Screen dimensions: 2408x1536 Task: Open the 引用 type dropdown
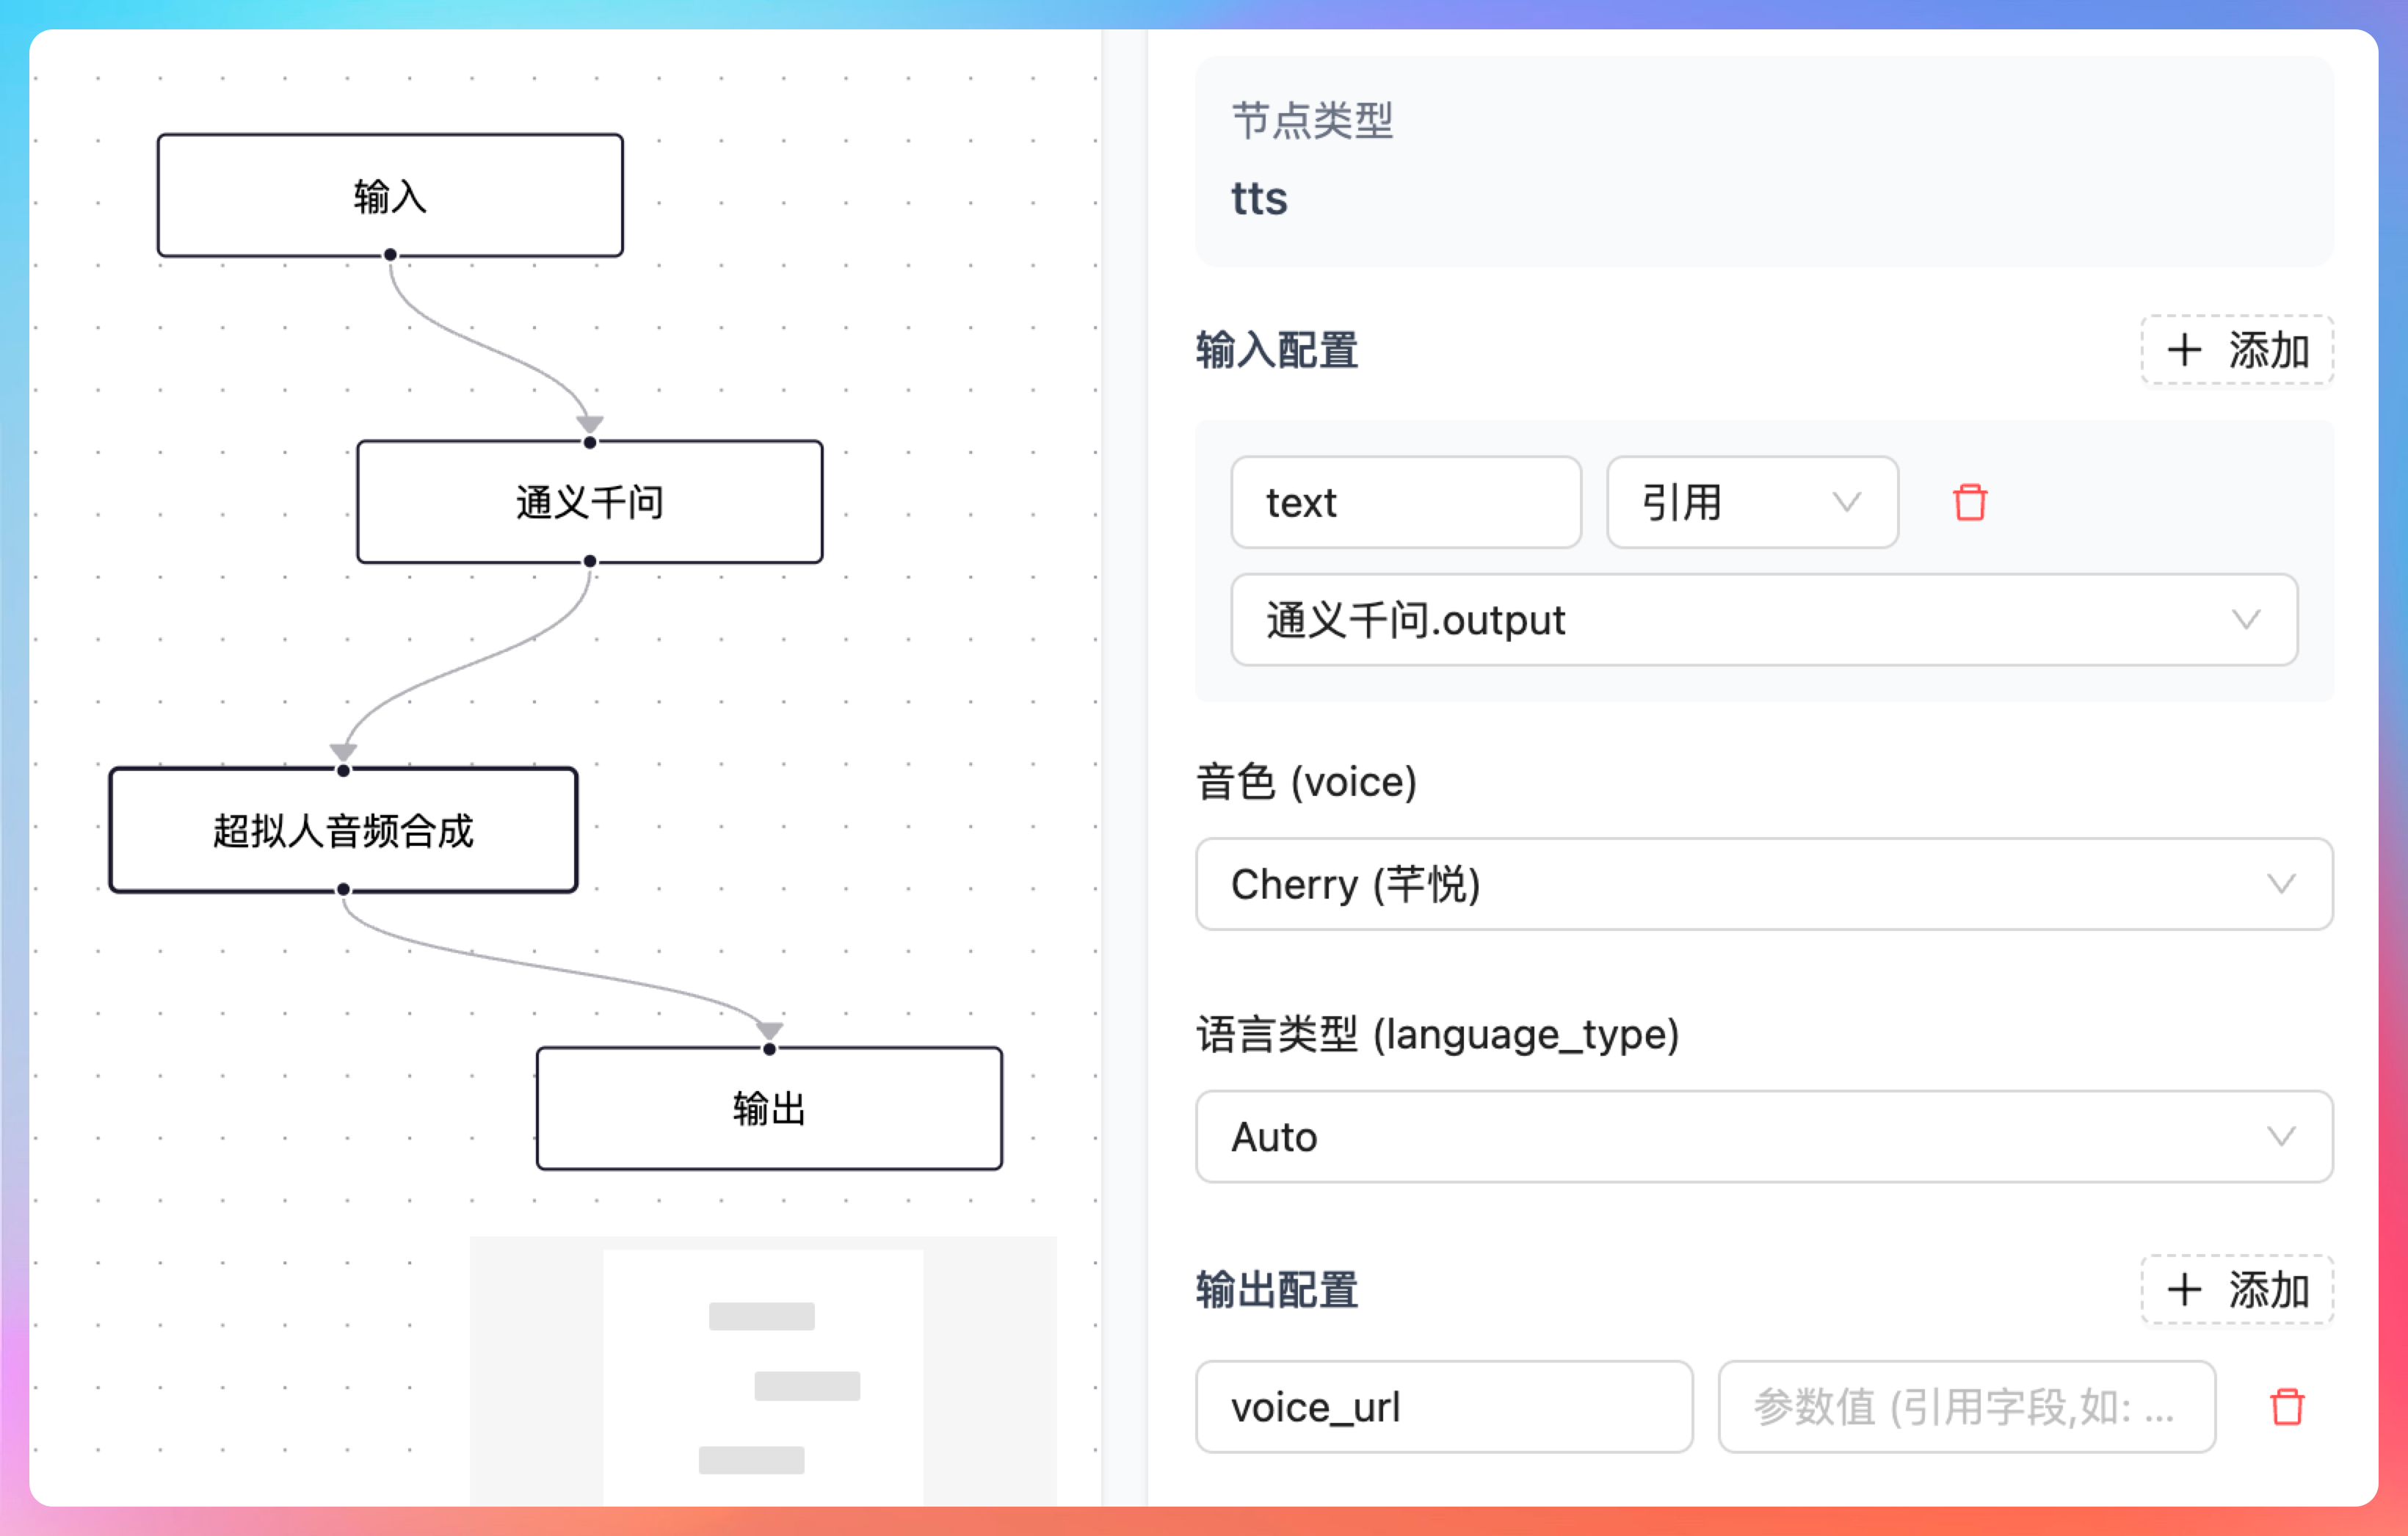click(1751, 502)
